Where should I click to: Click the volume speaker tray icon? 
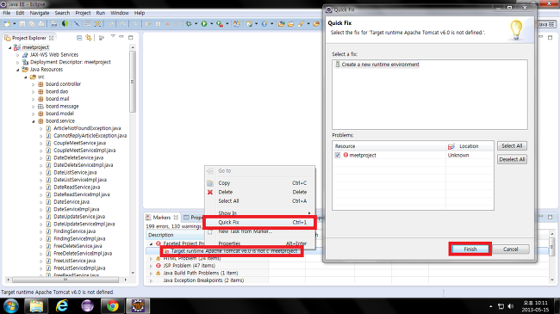click(511, 306)
